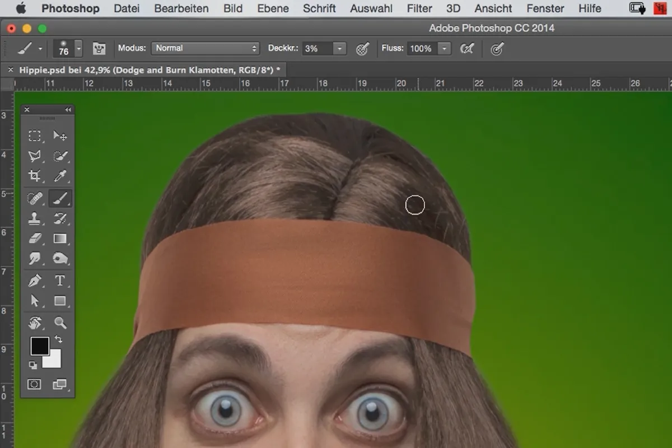Select the Polygonal Lasso tool
This screenshot has height=448, width=672.
pos(35,156)
